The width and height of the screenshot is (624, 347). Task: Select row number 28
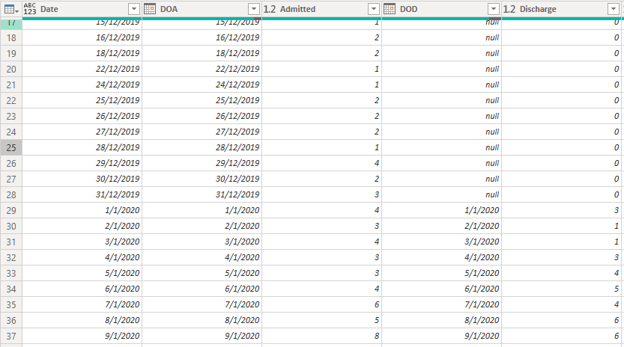(x=11, y=194)
